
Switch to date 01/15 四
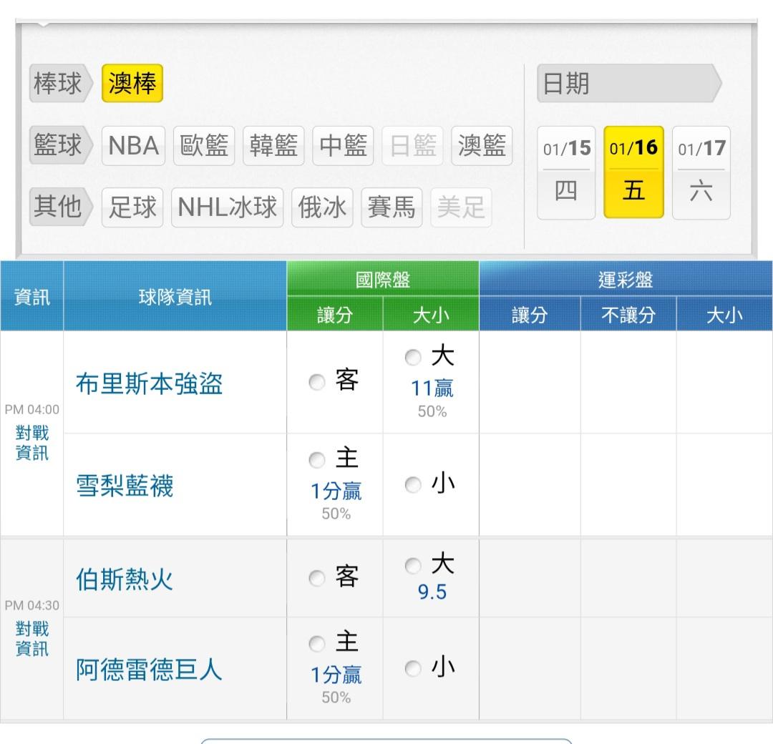click(x=566, y=172)
